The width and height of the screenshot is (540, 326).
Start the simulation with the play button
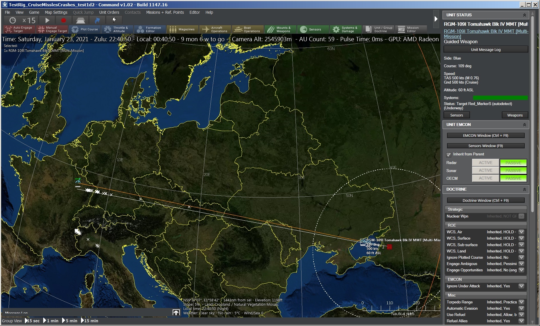click(47, 20)
